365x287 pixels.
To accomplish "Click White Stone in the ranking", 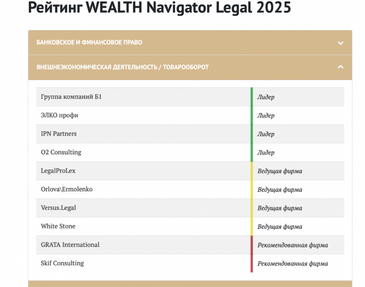I will [x=58, y=226].
